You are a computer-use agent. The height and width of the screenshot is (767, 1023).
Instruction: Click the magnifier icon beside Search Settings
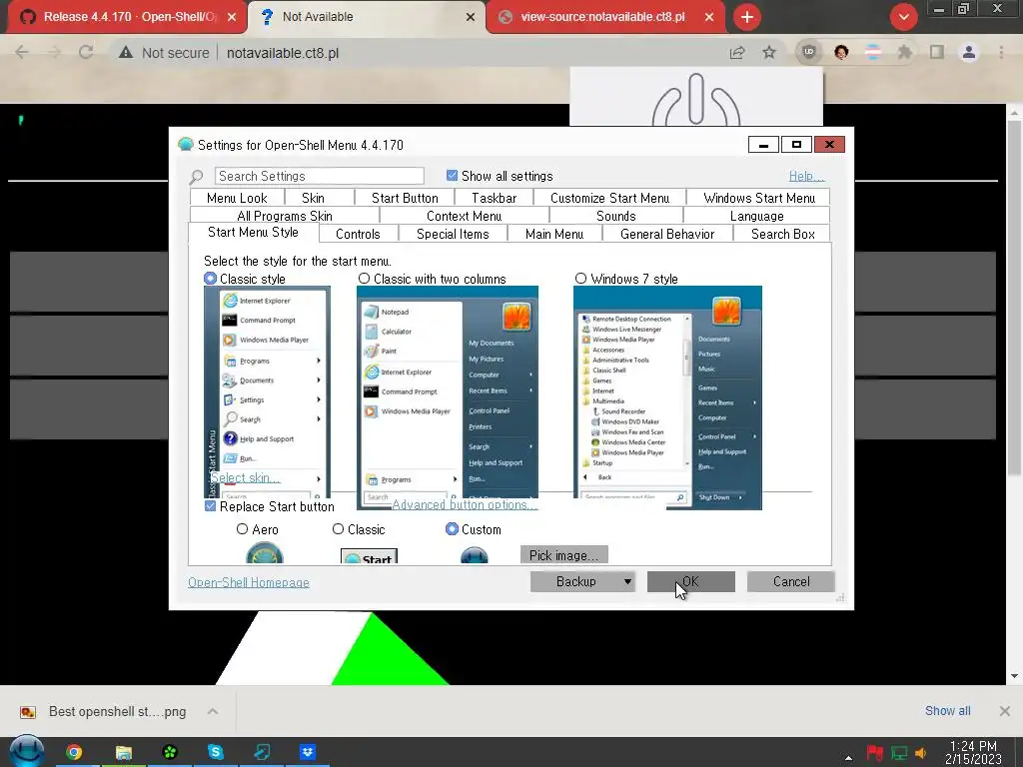[196, 177]
